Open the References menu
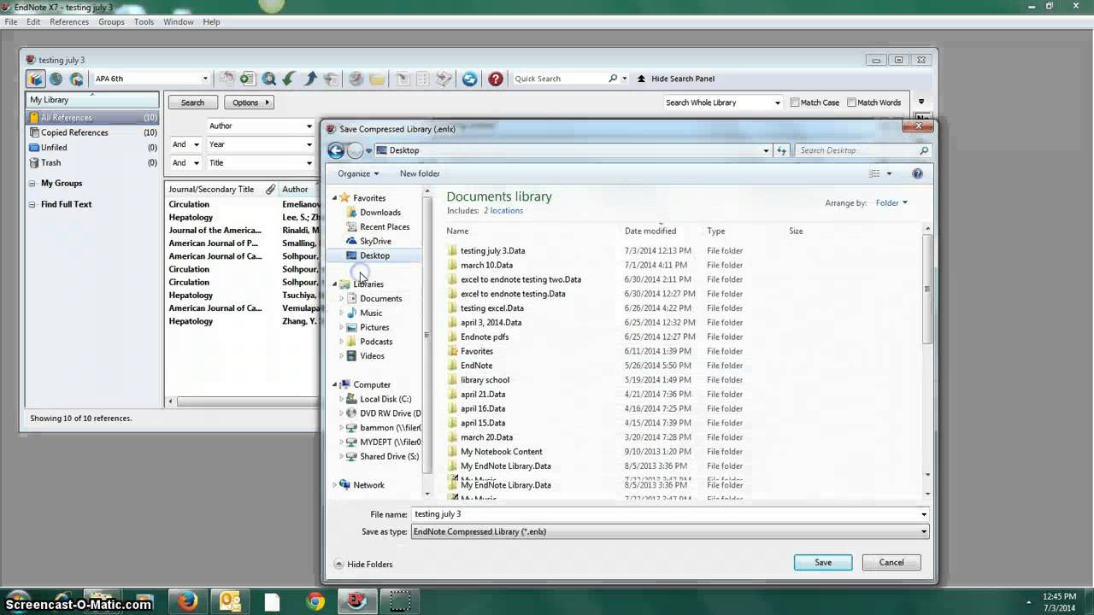The width and height of the screenshot is (1094, 615). click(68, 21)
